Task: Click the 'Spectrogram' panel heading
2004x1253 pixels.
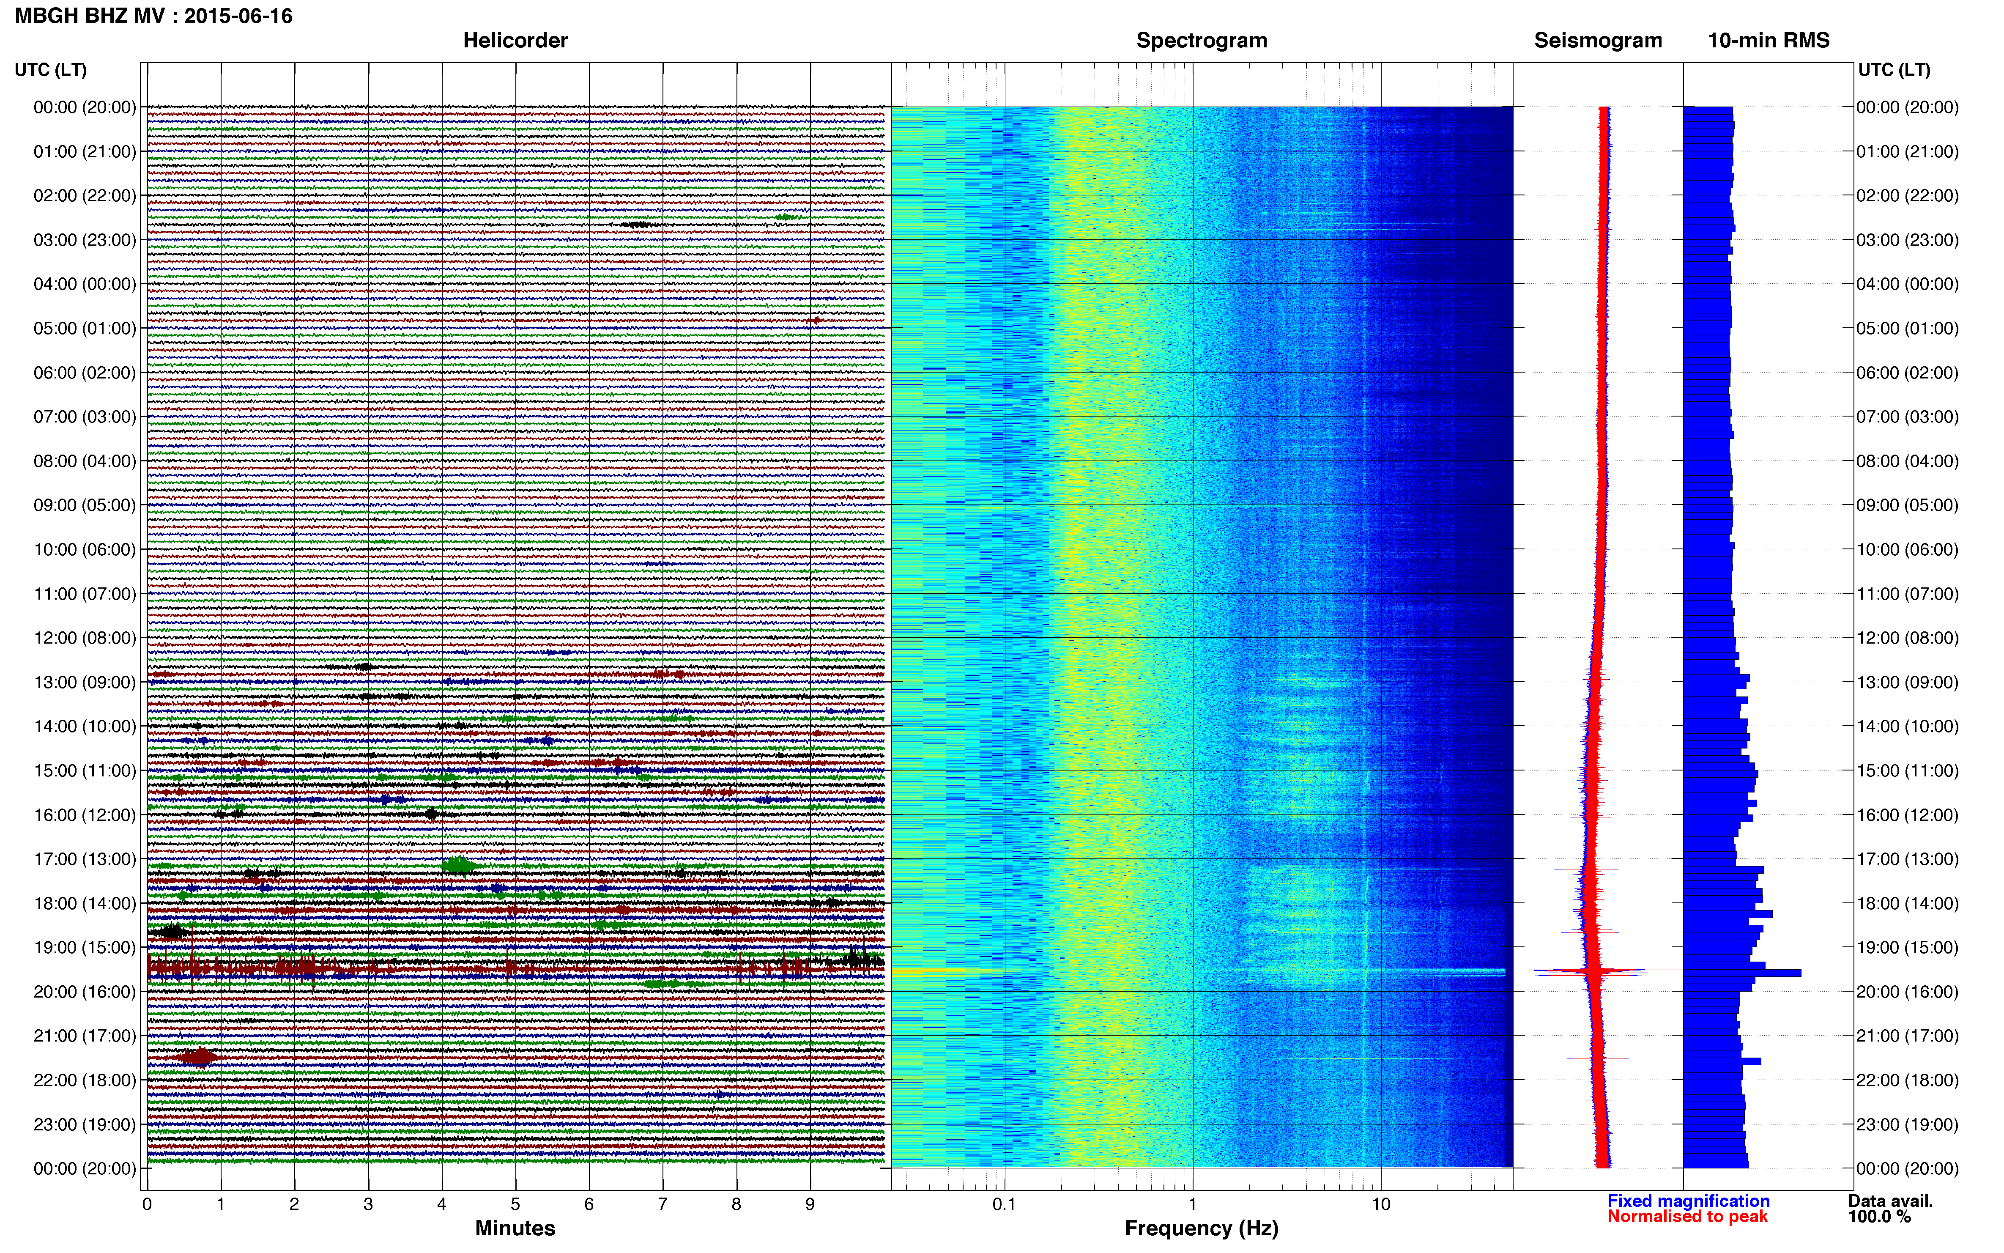Action: point(1201,41)
